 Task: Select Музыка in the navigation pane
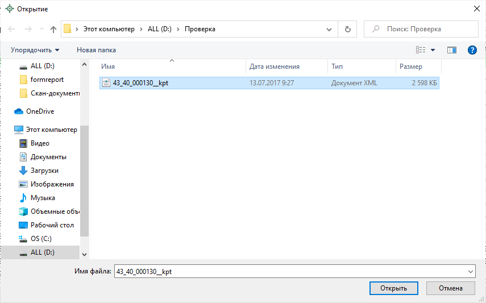click(43, 198)
